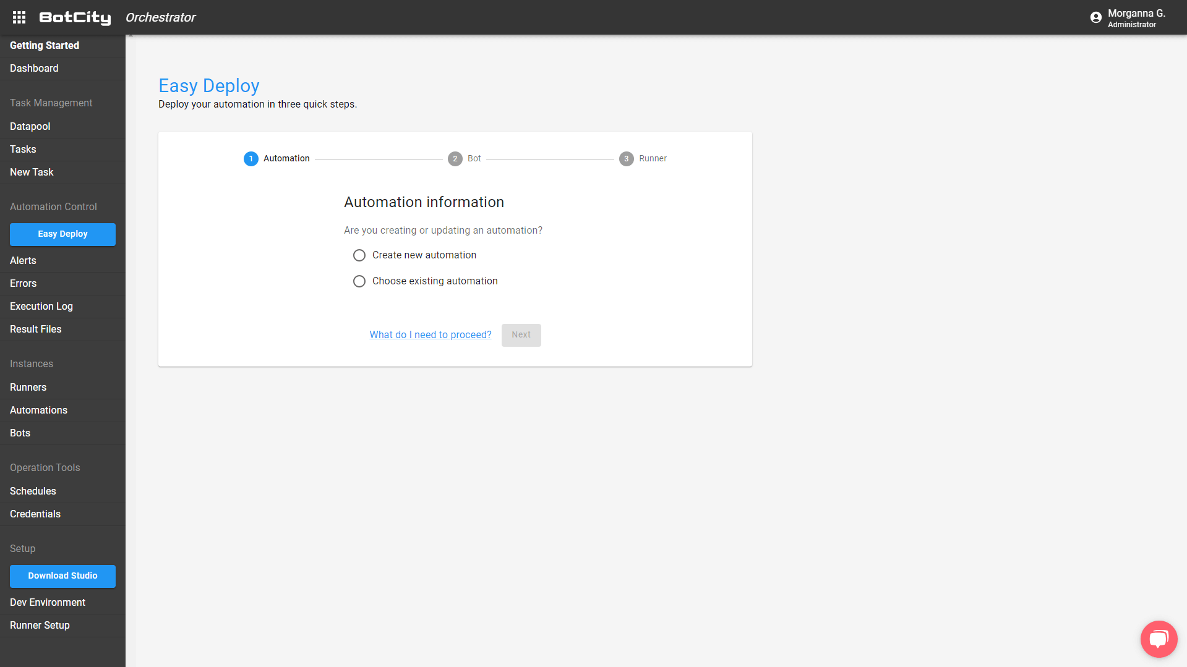The height and width of the screenshot is (667, 1187).
Task: Open the chat support bubble
Action: pos(1159,639)
